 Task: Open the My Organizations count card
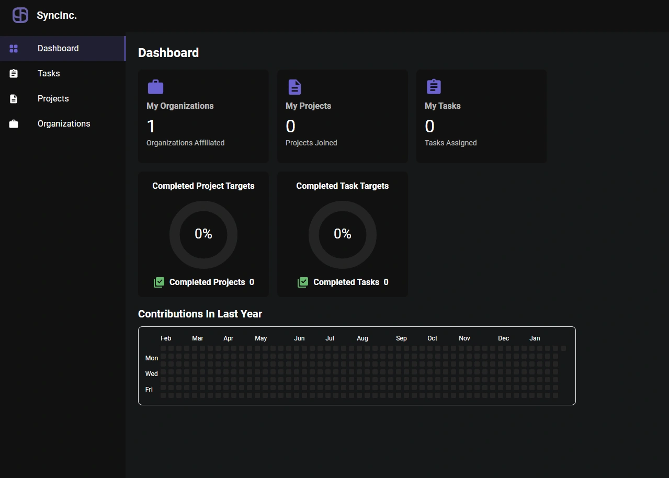203,117
